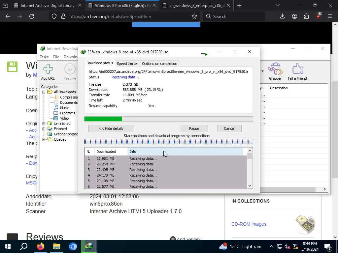This screenshot has width=338, height=253.
Task: Open the File menu in IDM
Action: tap(56, 57)
